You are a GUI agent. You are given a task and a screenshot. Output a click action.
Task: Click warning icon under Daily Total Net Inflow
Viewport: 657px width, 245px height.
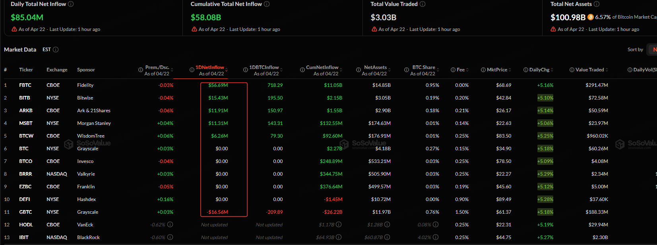pyautogui.click(x=14, y=29)
